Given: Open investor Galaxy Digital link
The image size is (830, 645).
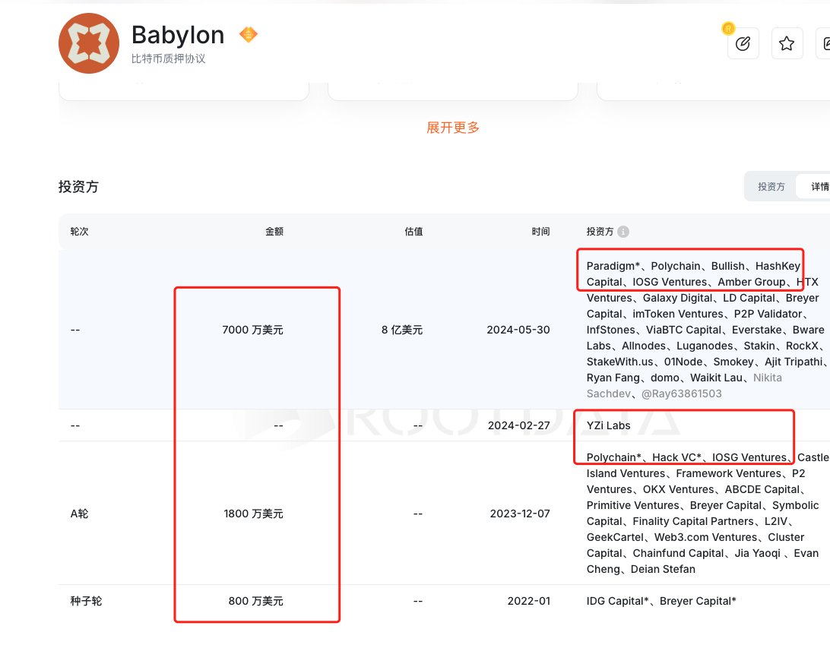Looking at the screenshot, I should 677,298.
